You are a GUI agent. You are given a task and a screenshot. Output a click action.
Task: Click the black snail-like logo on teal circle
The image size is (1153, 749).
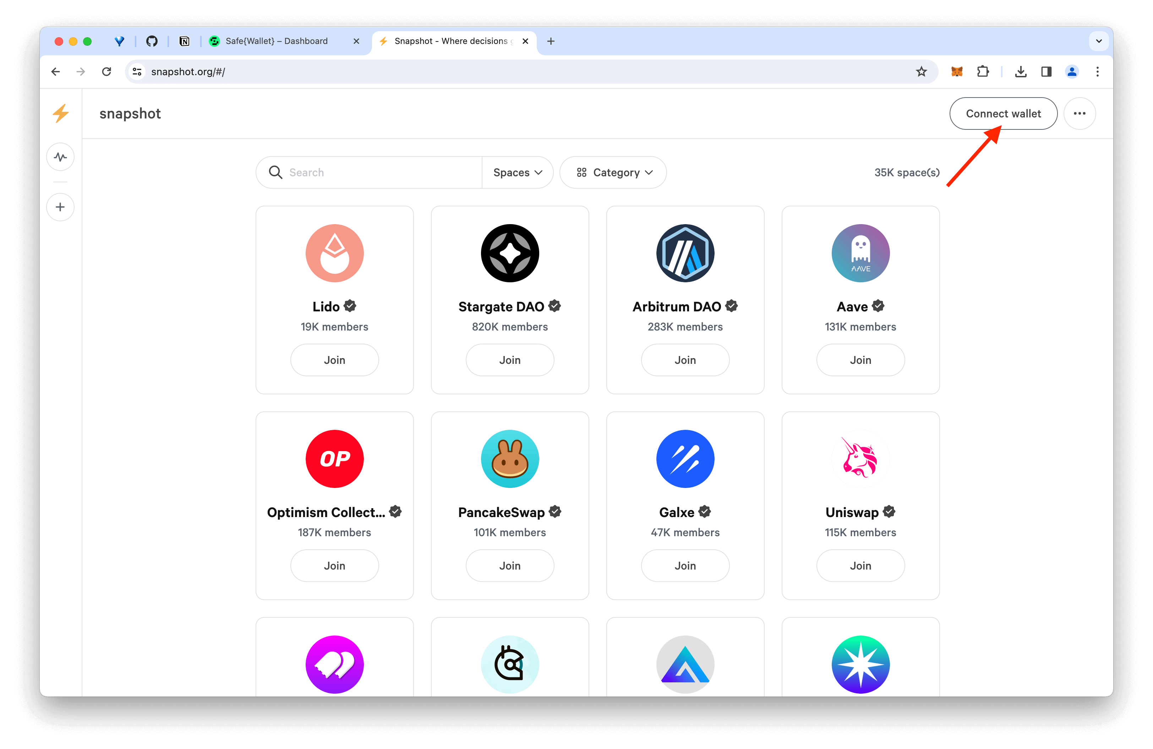click(x=510, y=664)
